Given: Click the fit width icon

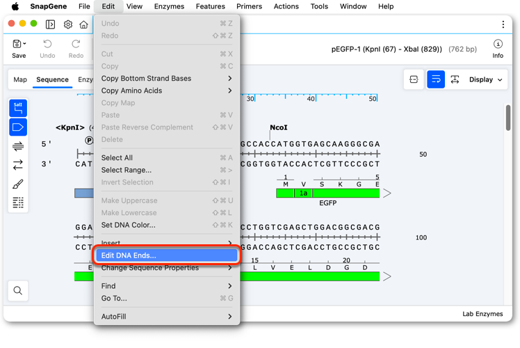Looking at the screenshot, I should click(455, 79).
